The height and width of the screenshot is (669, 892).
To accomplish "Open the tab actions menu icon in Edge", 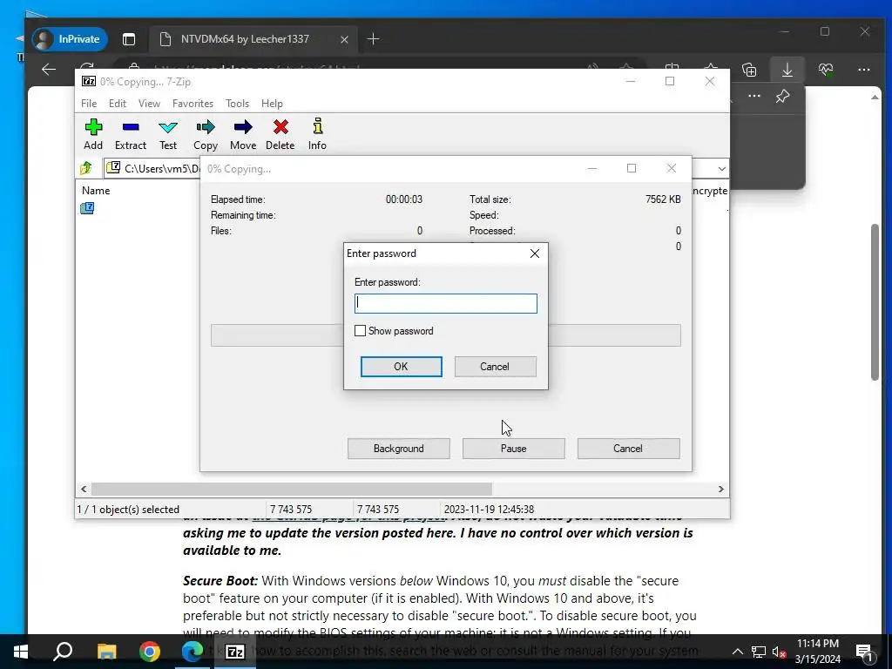I will click(x=129, y=39).
